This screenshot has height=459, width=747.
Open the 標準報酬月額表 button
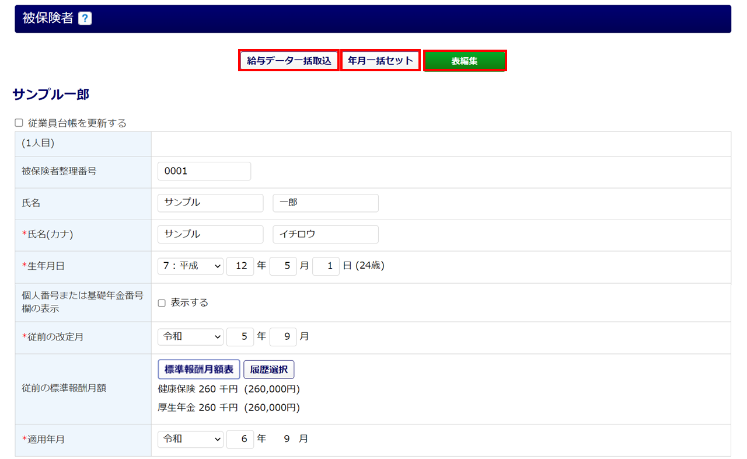click(x=199, y=370)
